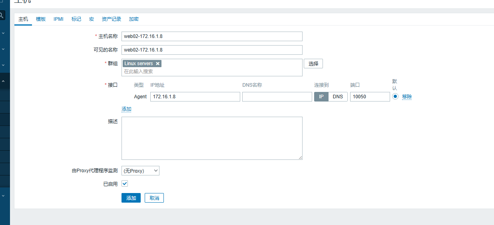Open the 宏 tab

(92, 19)
